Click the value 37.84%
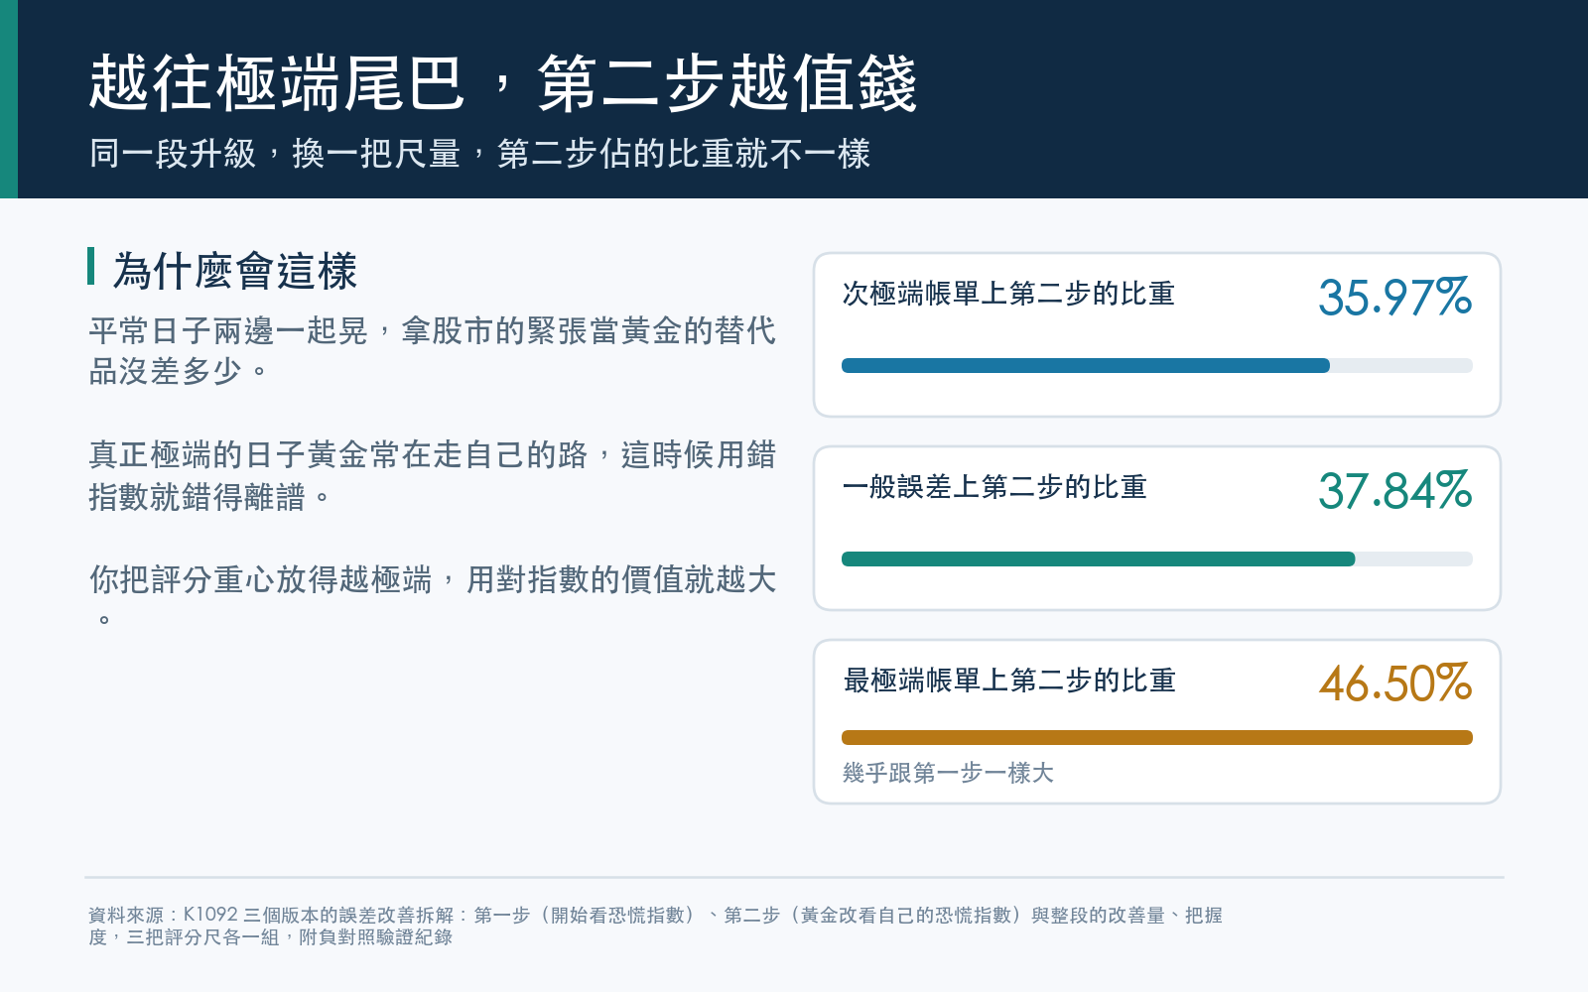The width and height of the screenshot is (1588, 992). point(1394,491)
